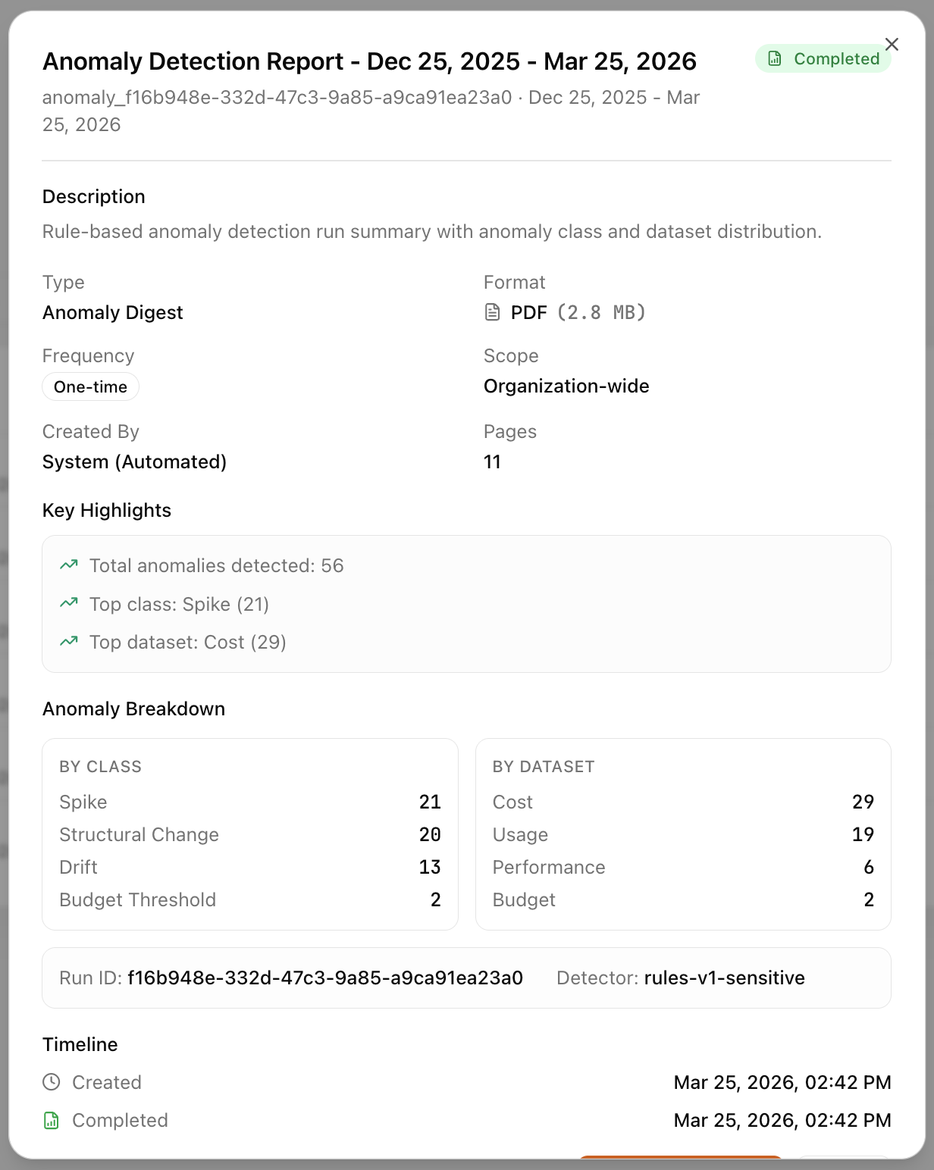Select the One-time frequency badge

pyautogui.click(x=90, y=386)
